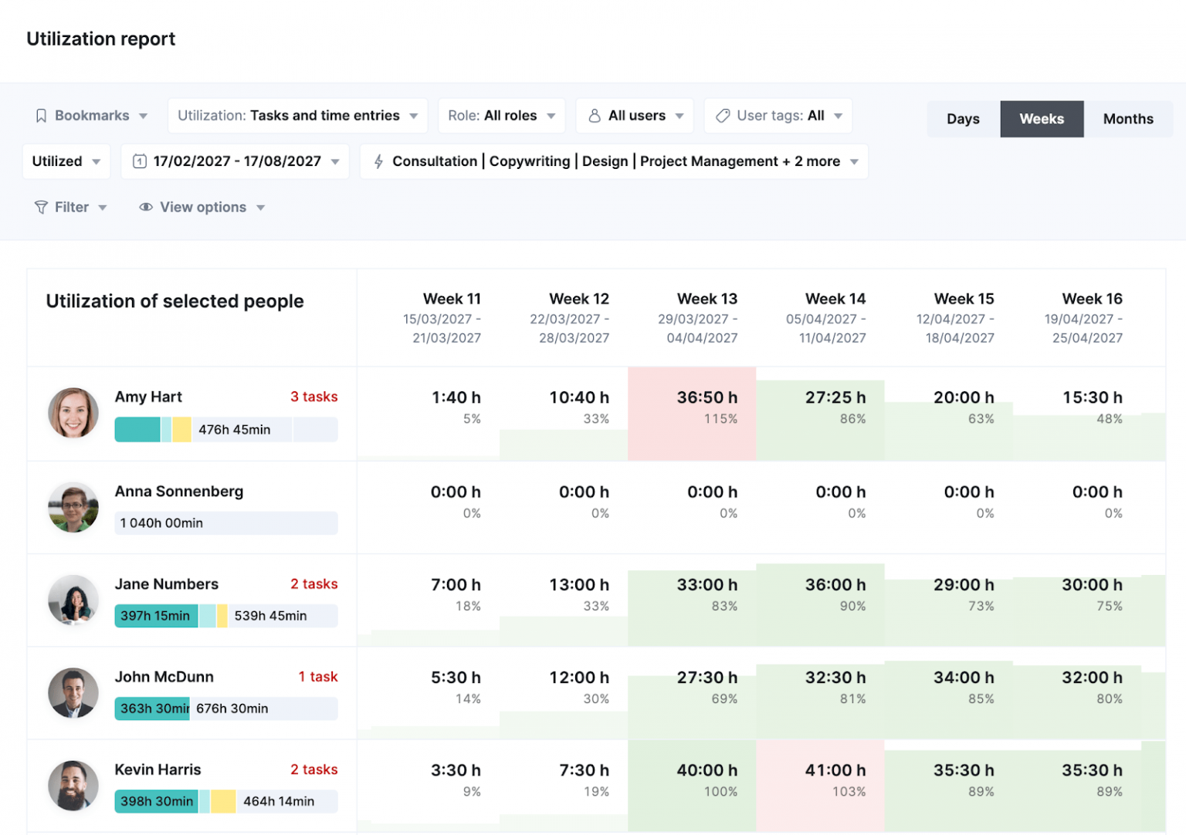This screenshot has width=1186, height=835.
Task: Open Amy Hart's 3 tasks link
Action: [314, 397]
